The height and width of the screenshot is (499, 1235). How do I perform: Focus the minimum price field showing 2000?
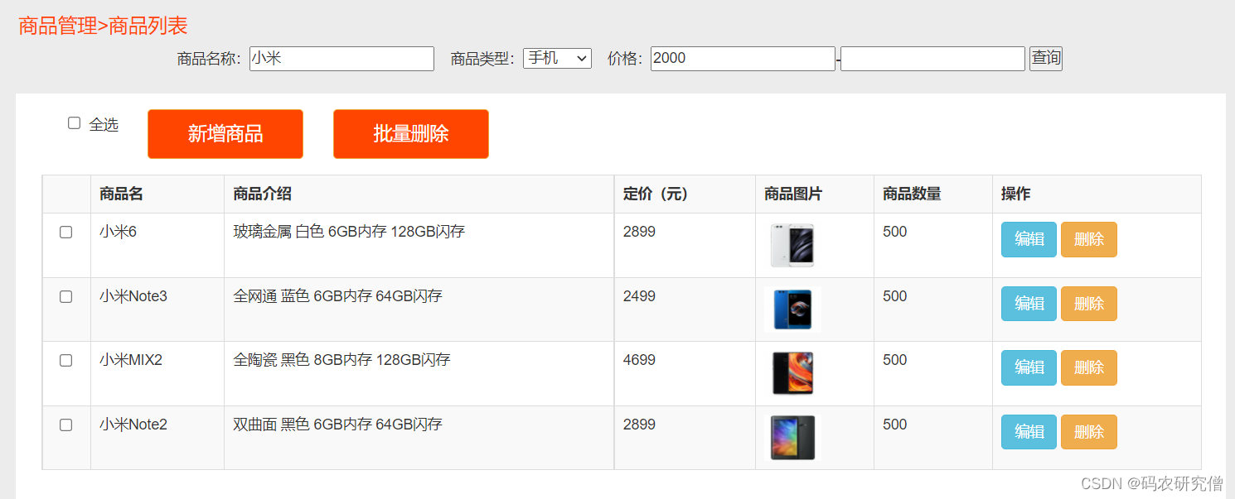pos(743,59)
